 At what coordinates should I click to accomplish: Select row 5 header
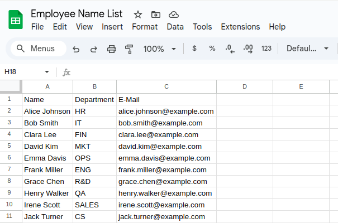[x=11, y=146]
